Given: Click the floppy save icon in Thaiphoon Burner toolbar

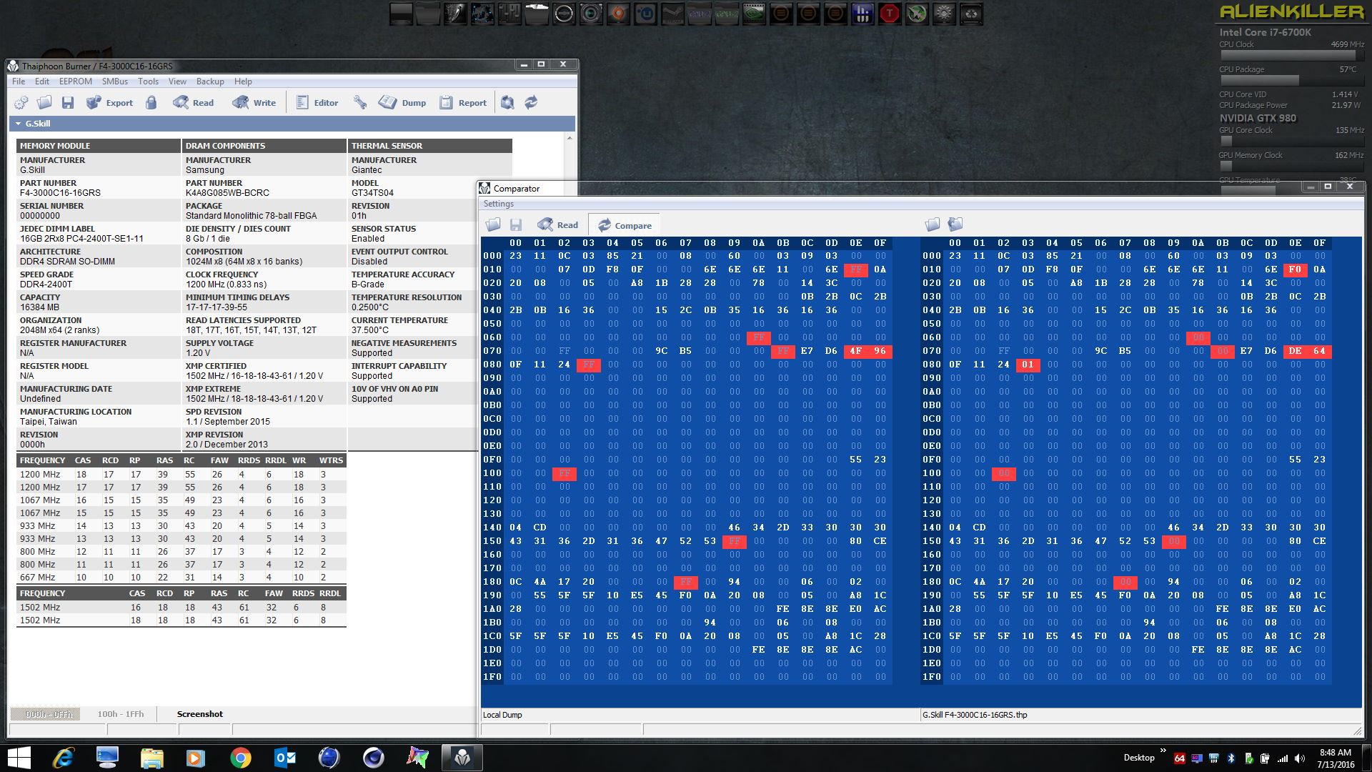Looking at the screenshot, I should (x=68, y=103).
